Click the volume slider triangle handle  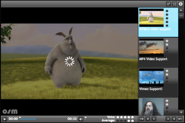click(86, 117)
